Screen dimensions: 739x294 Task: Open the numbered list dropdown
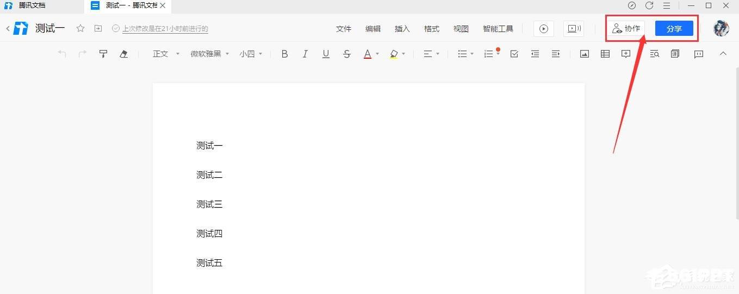click(x=492, y=54)
